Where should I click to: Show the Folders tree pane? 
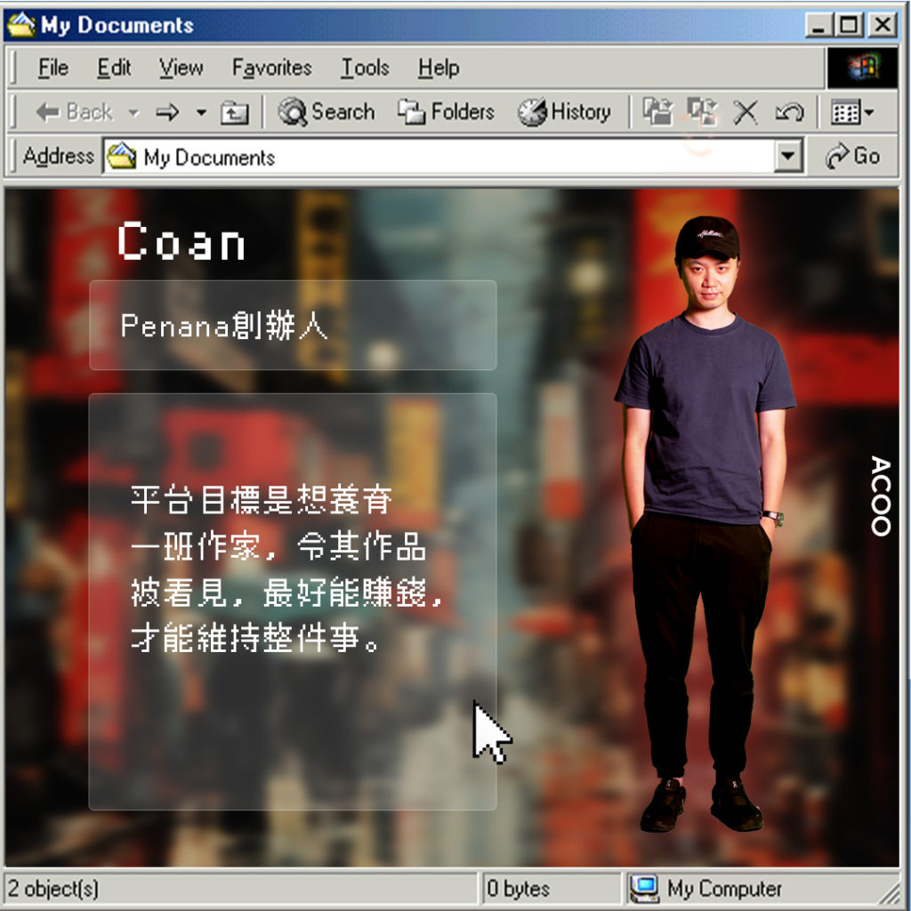click(446, 112)
